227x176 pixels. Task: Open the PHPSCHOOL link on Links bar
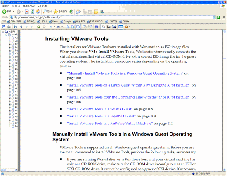[x=95, y=21]
